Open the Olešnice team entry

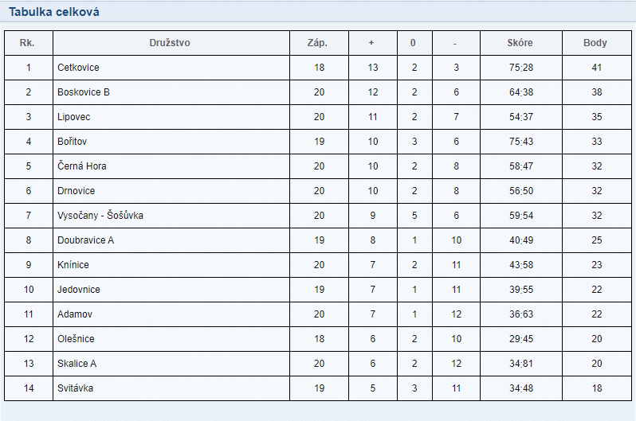pos(76,339)
